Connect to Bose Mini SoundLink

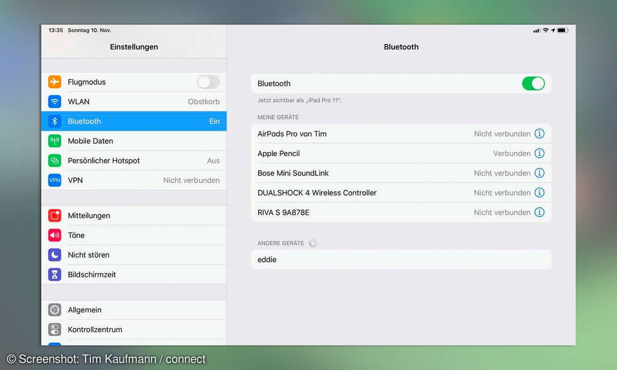point(401,173)
